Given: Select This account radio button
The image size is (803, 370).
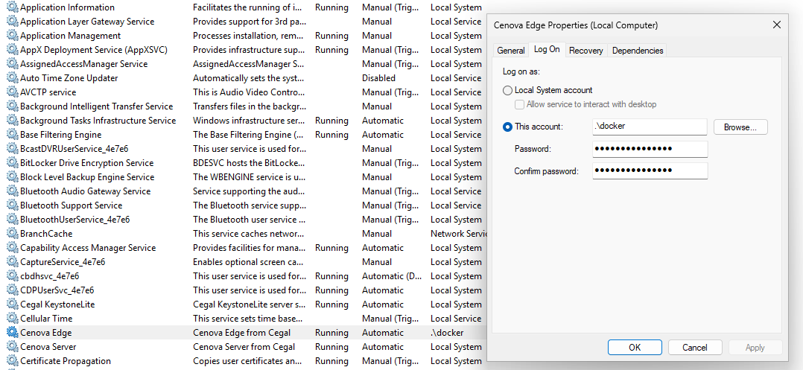Looking at the screenshot, I should tap(507, 127).
